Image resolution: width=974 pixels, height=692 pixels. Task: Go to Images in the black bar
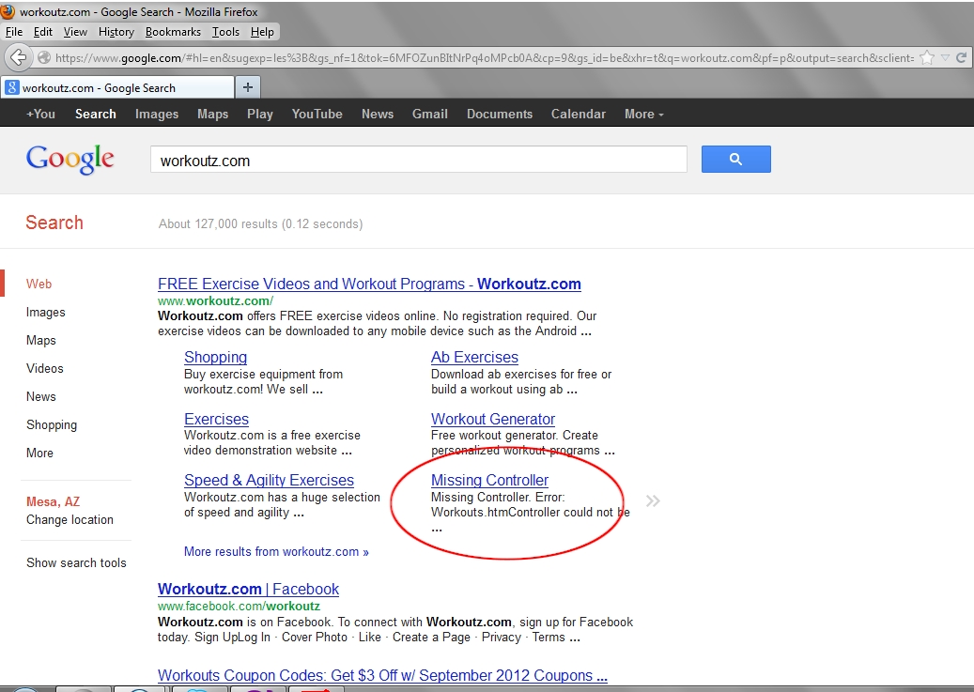click(x=157, y=114)
